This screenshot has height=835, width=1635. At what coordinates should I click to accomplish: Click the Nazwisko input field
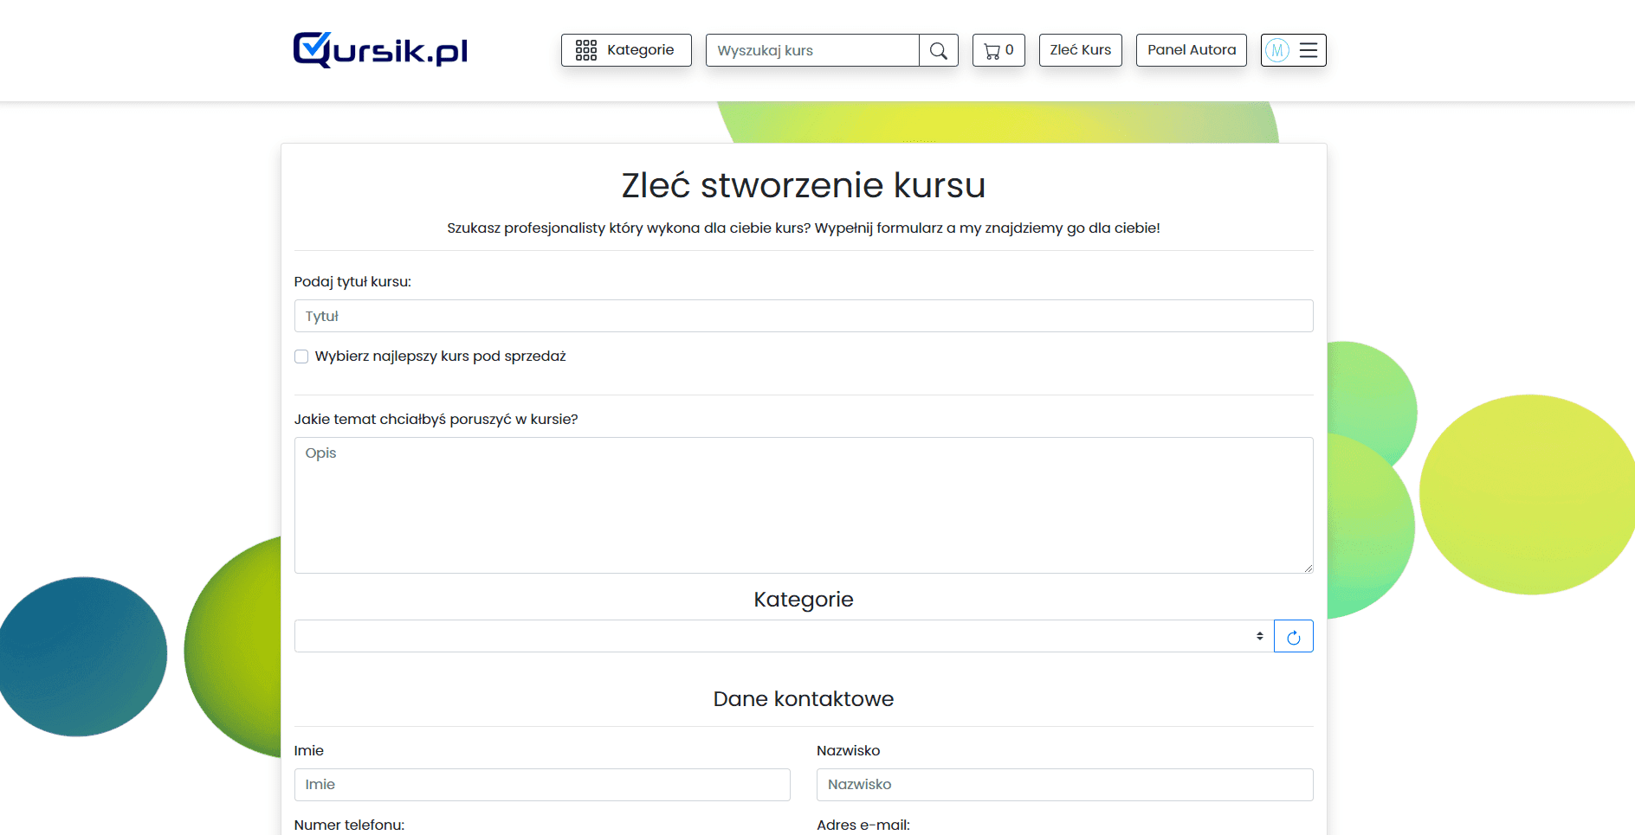click(1064, 785)
